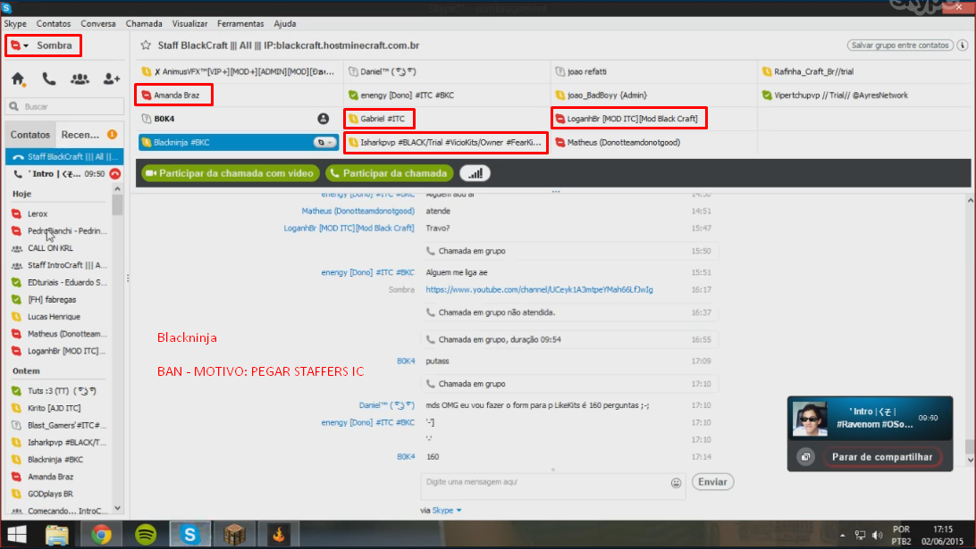Open Skype home view
This screenshot has height=549, width=976.
point(18,79)
